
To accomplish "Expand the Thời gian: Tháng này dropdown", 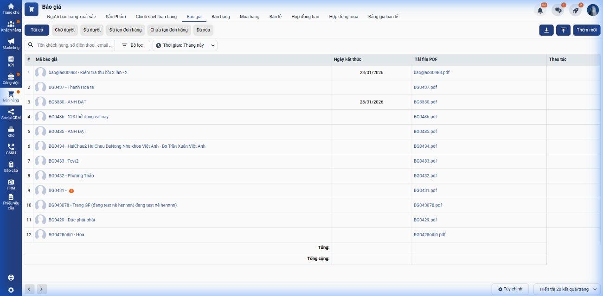I will coord(185,45).
